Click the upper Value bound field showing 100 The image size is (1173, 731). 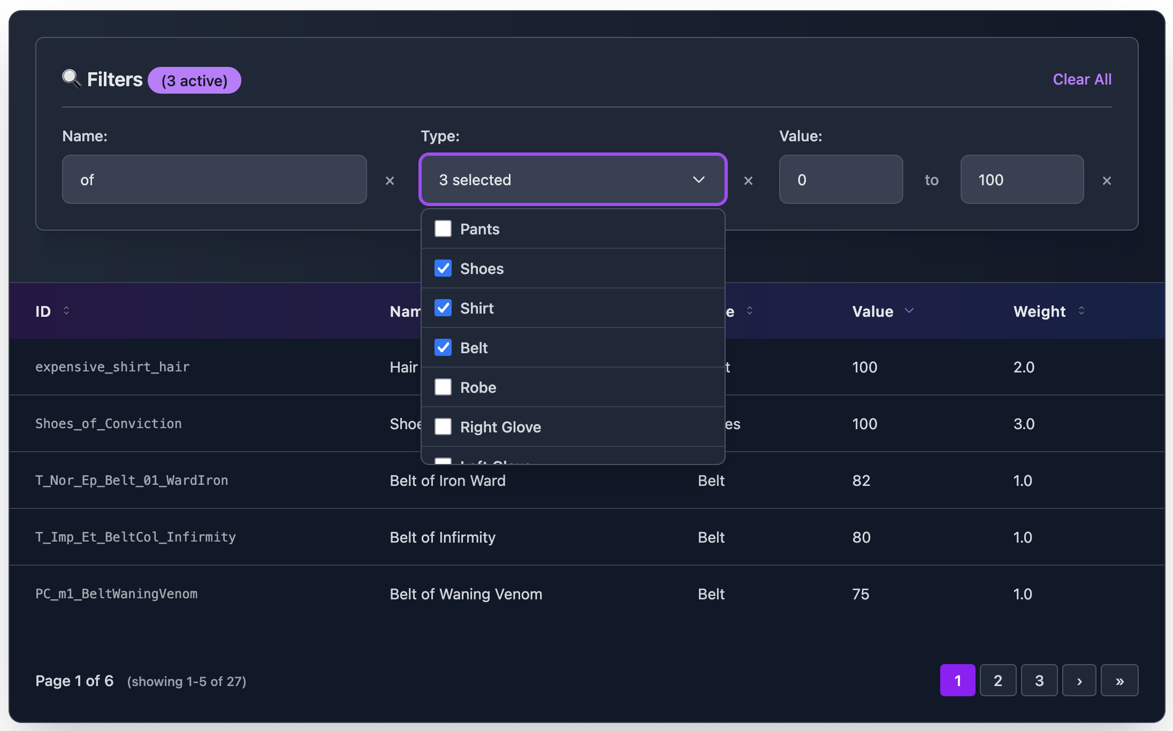(x=1022, y=179)
